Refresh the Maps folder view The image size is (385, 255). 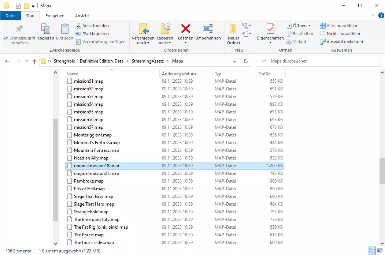coord(245,61)
